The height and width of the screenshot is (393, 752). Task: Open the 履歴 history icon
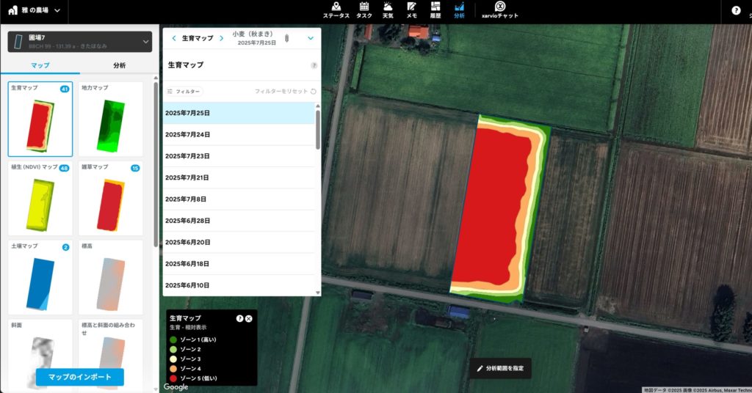coord(435,10)
